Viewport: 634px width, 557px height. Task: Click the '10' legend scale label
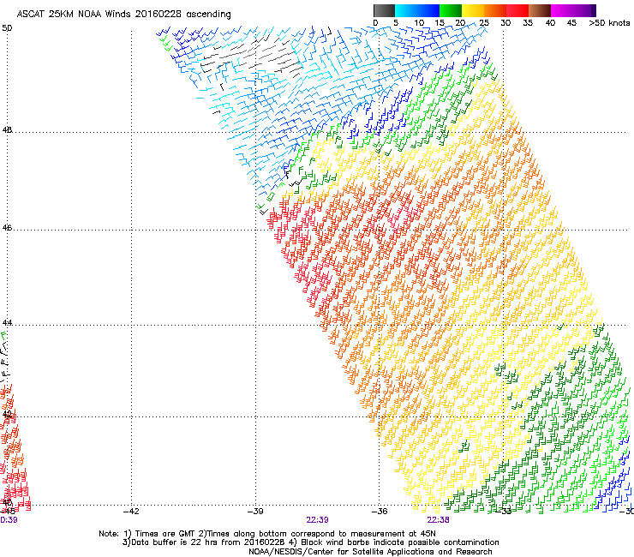pyautogui.click(x=419, y=23)
